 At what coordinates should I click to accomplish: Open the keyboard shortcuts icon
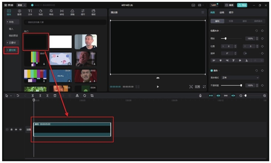coord(193,5)
